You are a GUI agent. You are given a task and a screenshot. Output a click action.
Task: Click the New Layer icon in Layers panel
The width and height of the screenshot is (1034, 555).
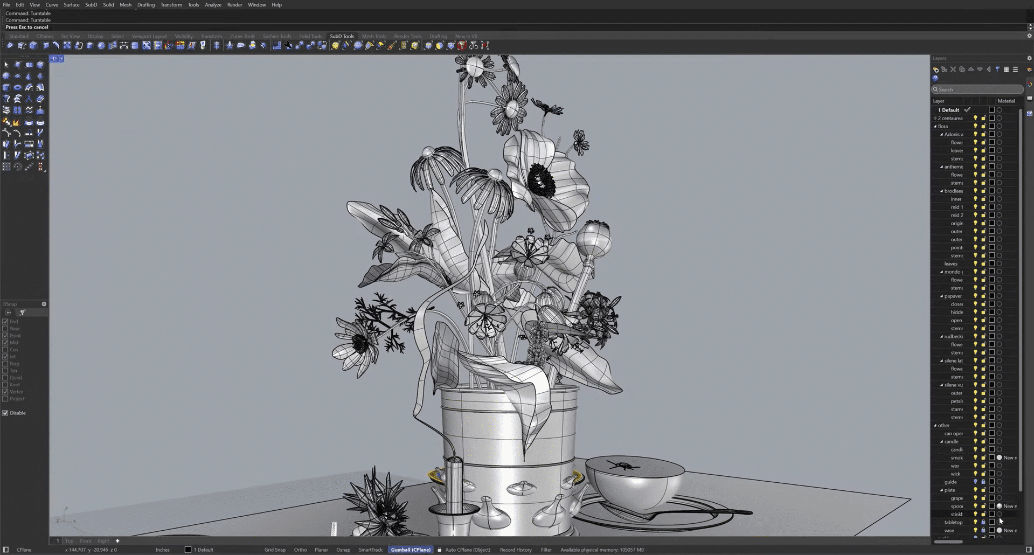pos(936,70)
